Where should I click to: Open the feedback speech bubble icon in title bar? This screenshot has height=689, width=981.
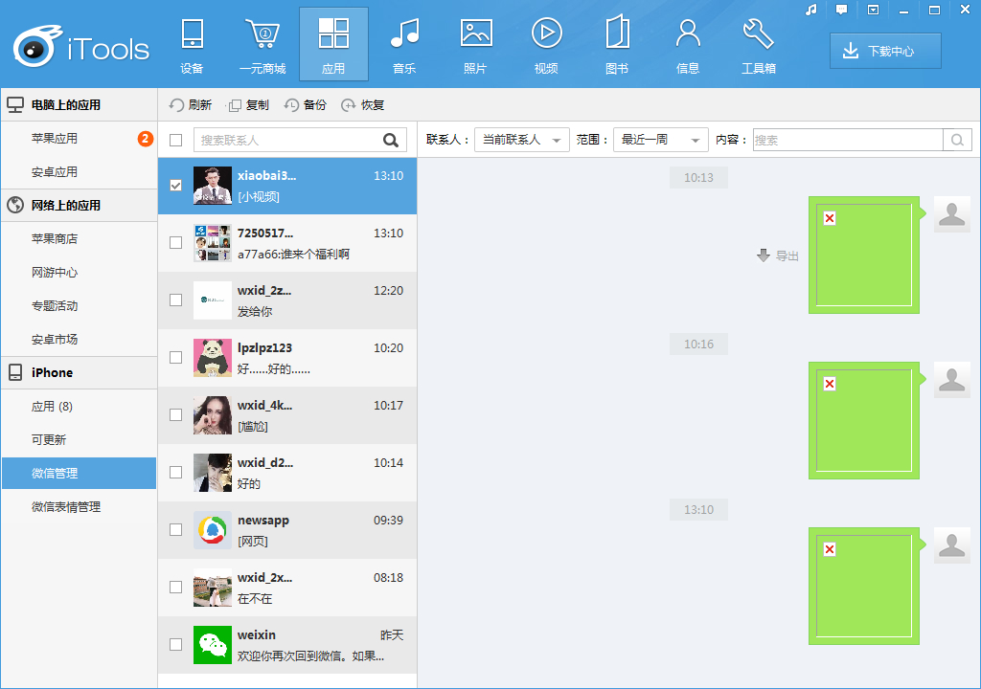pyautogui.click(x=841, y=10)
